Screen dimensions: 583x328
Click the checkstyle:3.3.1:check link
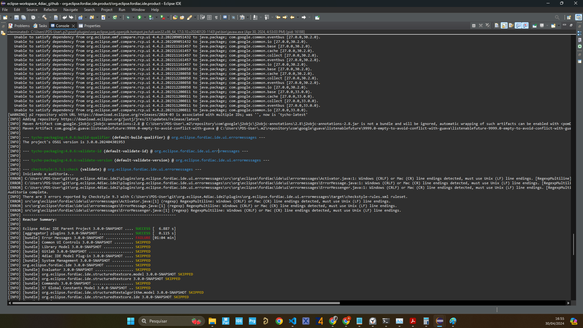(x=55, y=169)
